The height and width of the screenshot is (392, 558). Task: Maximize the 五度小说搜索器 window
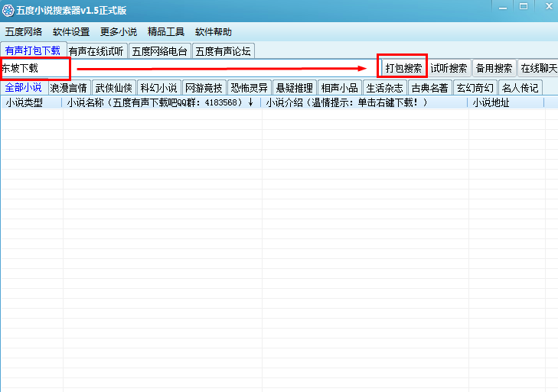tap(524, 7)
